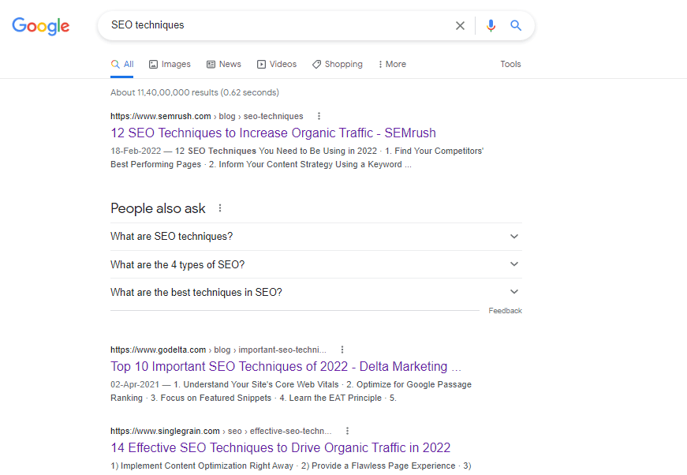
Task: Expand 'What are the best techniques in SEO?'
Action: (x=316, y=292)
